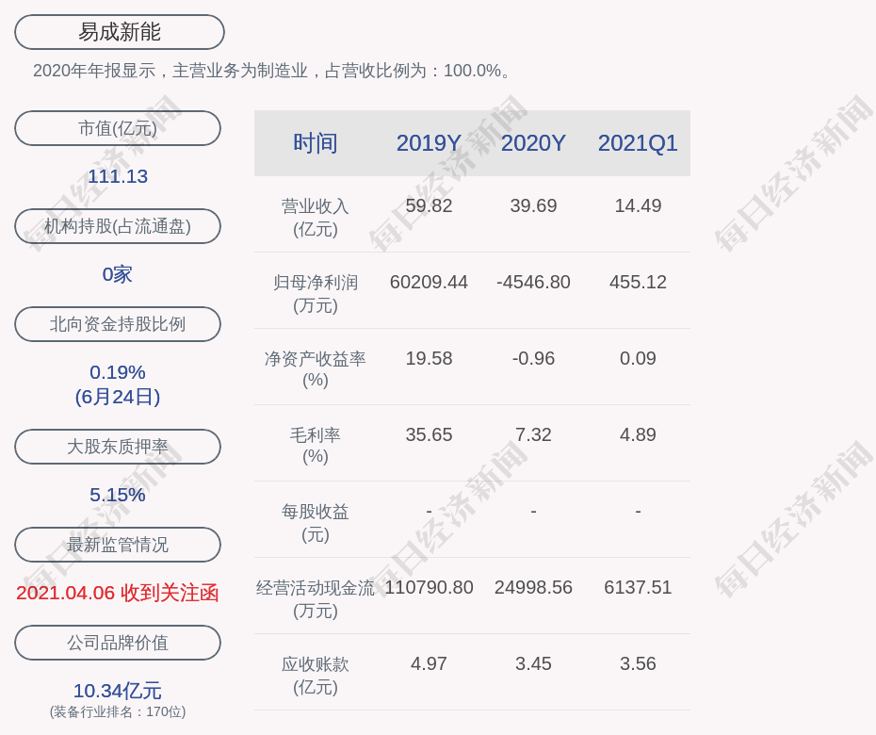The image size is (876, 735).
Task: Click the 易成新能 company name pill
Action: [120, 32]
